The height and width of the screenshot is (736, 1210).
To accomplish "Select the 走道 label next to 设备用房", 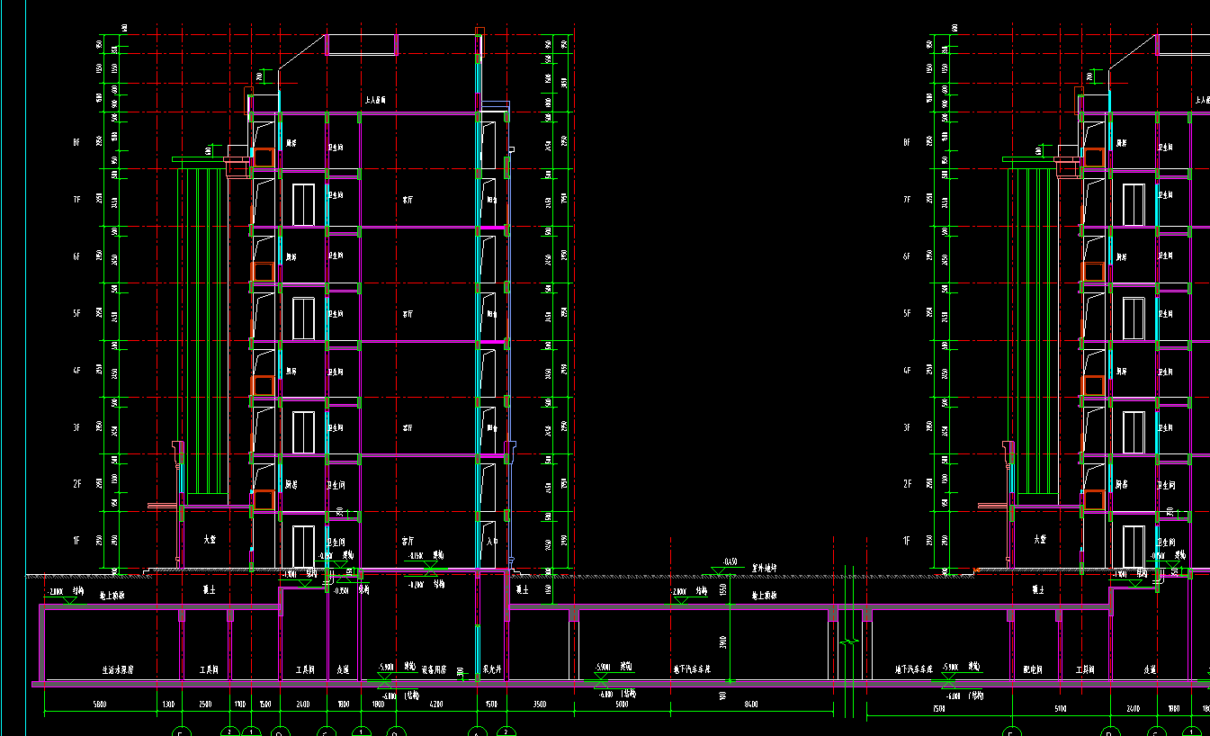I will coord(343,670).
